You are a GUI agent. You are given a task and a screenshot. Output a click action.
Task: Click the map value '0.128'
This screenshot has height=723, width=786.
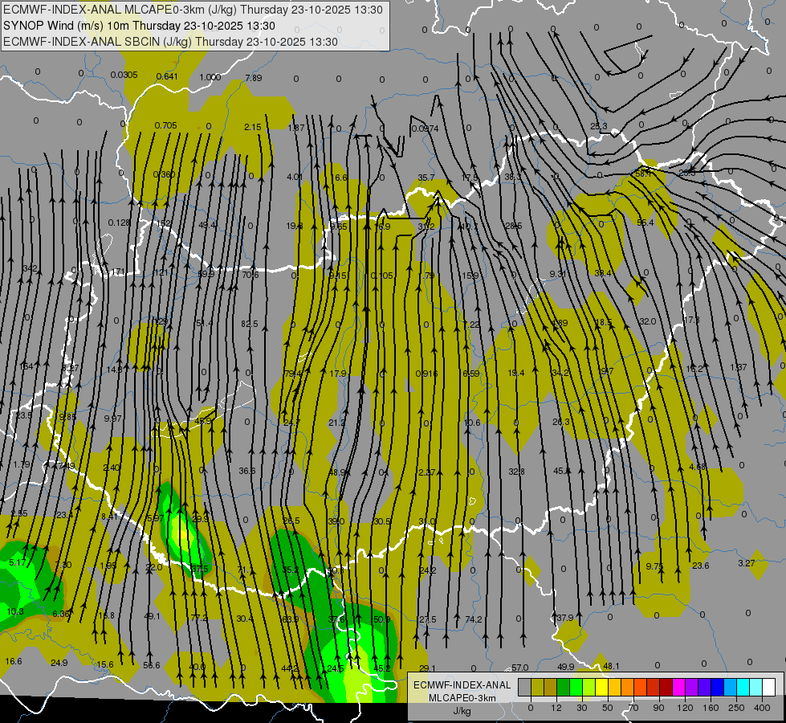pyautogui.click(x=119, y=223)
